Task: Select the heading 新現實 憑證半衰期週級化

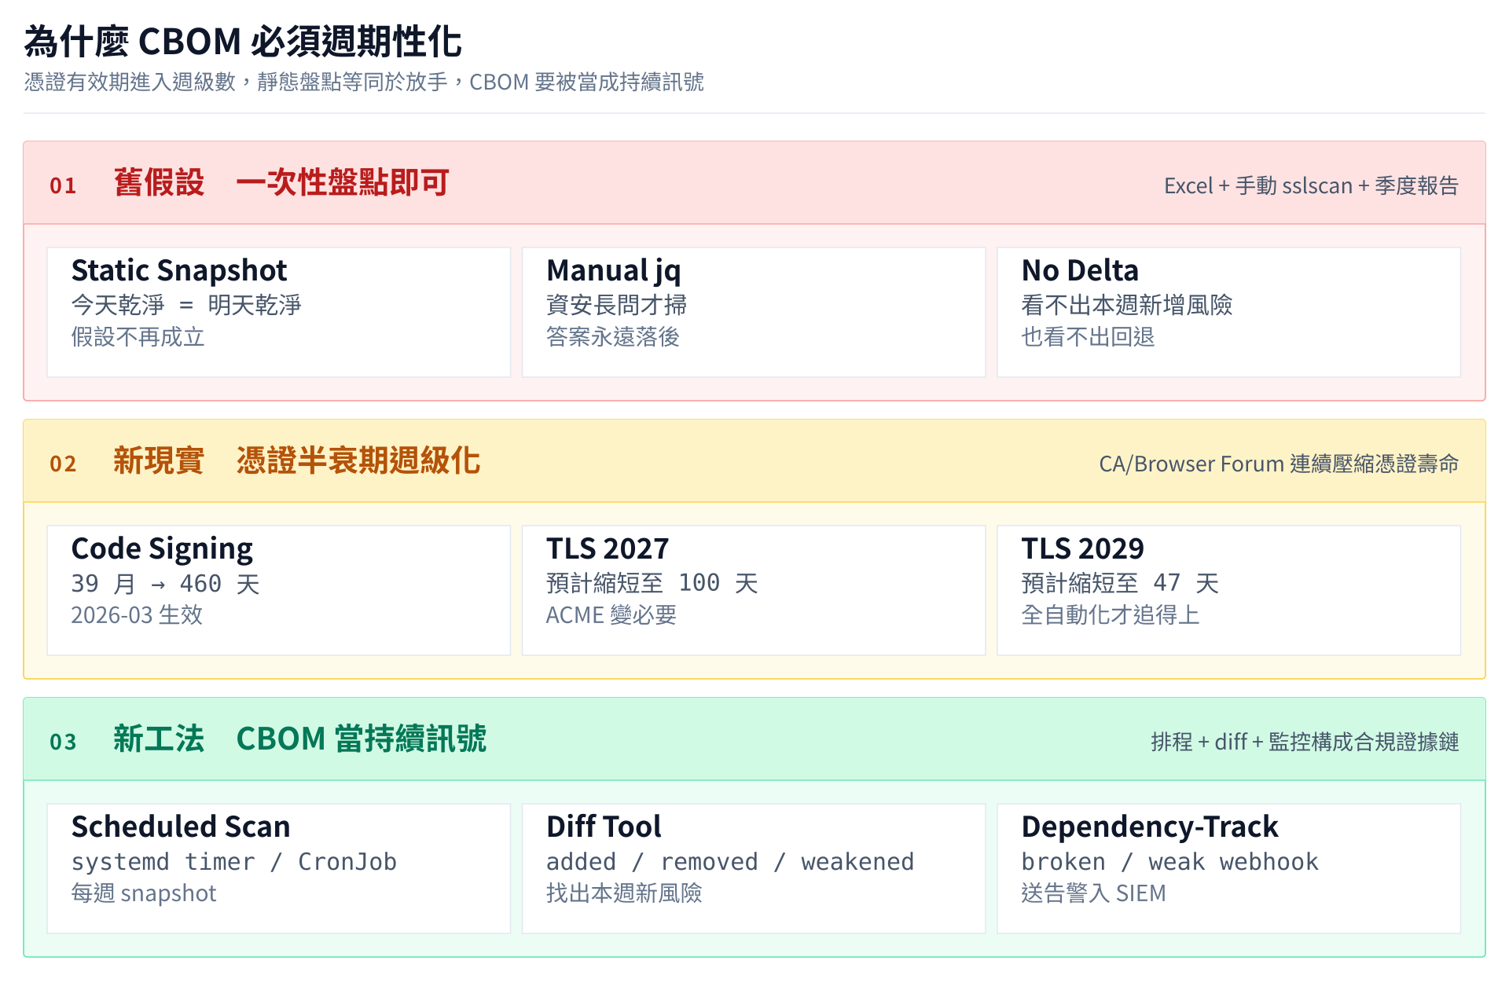Action: (x=296, y=460)
